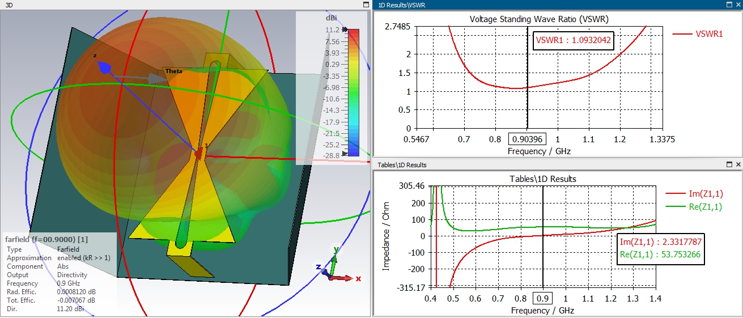Click the -315.17 y-axis minimum in impedance plot
Screen dimensions: 743x318
411,288
